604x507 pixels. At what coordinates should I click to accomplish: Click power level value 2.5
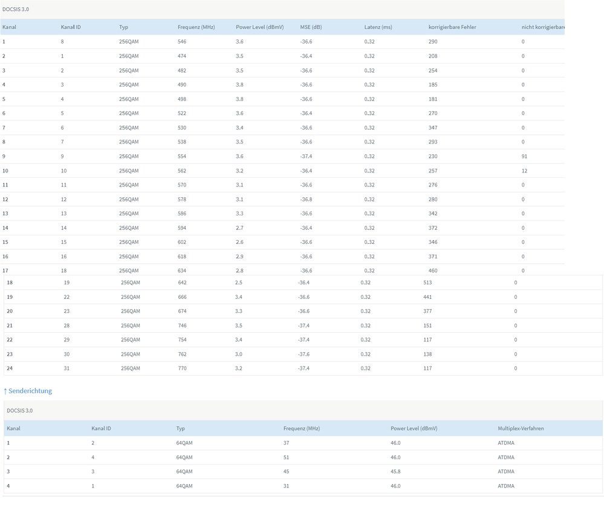tap(238, 283)
